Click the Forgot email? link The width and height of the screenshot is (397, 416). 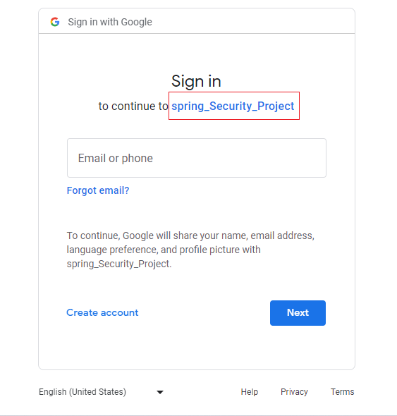(98, 190)
